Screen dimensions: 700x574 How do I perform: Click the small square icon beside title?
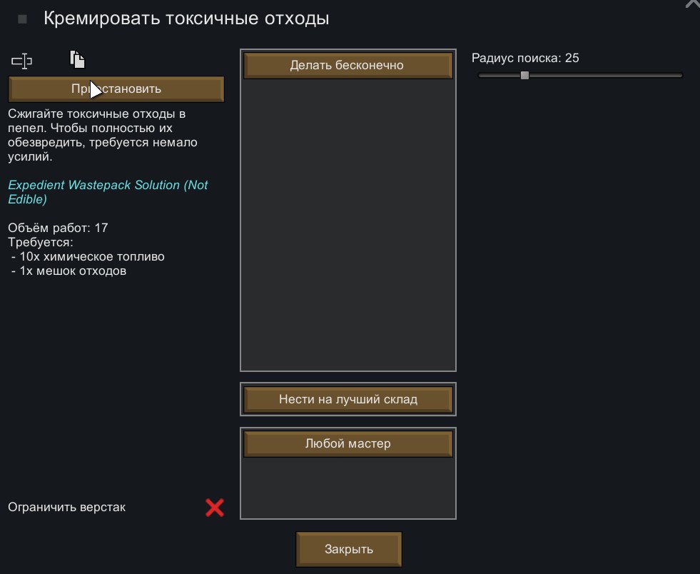[22, 19]
